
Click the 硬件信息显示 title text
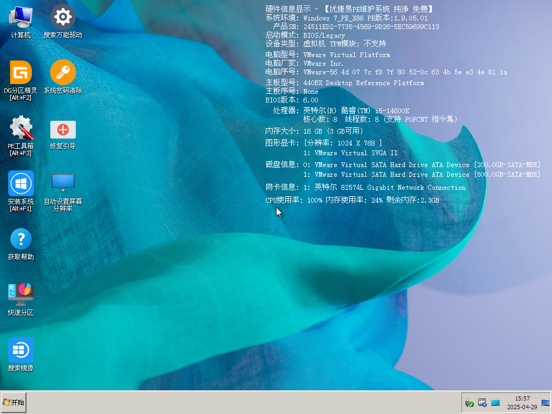click(349, 9)
